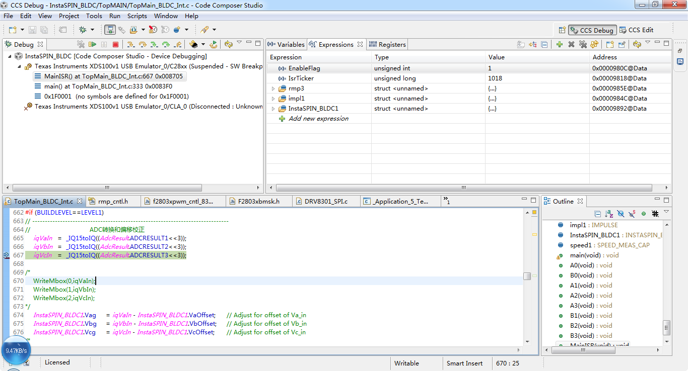Click the Sort alphabetically icon in Outline
The height and width of the screenshot is (371, 688).
[609, 214]
